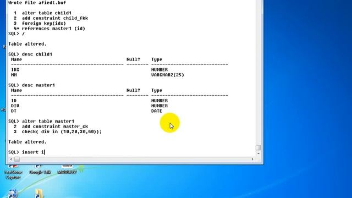Click the horizontal scrollbar right arrow
The width and height of the screenshot is (352, 198).
(252, 159)
